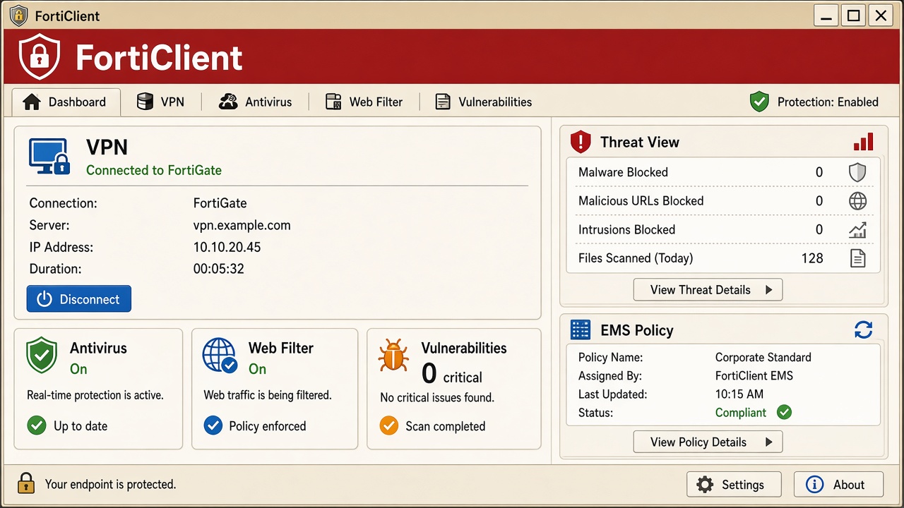Minimize the FortiClient window

point(828,16)
